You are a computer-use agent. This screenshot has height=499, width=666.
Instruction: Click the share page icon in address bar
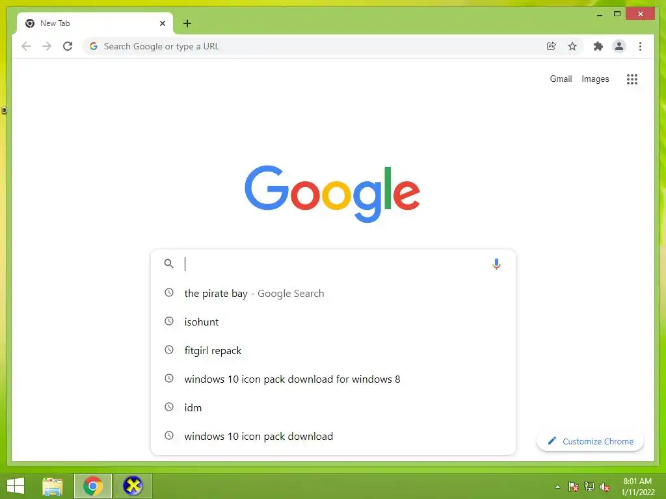click(x=551, y=46)
